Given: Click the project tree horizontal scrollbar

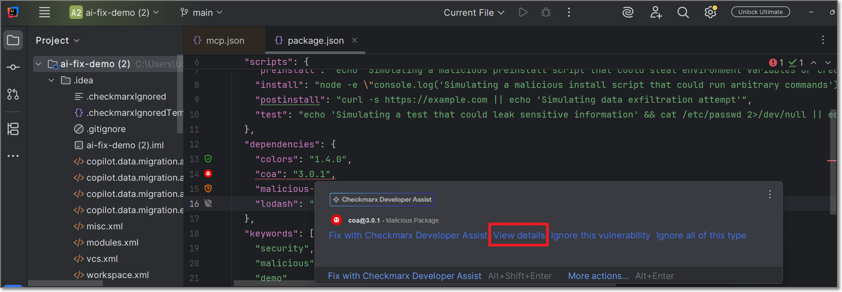Looking at the screenshot, I should [x=65, y=283].
